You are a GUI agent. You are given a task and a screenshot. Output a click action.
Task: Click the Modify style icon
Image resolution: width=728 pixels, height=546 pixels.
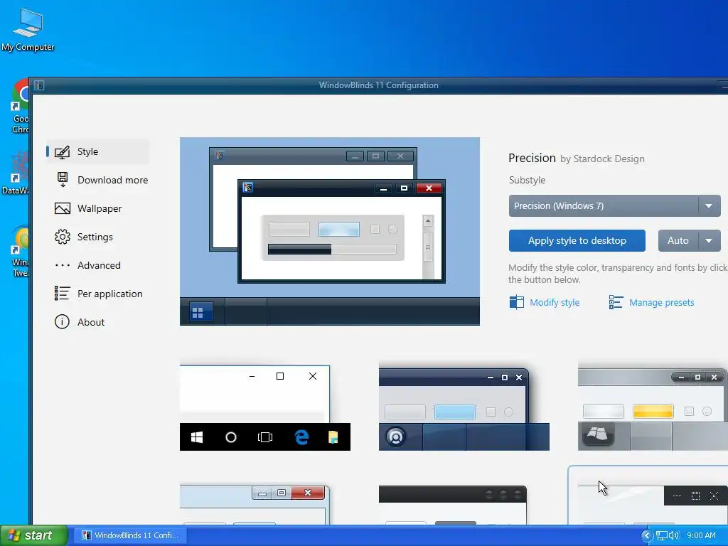pyautogui.click(x=516, y=302)
